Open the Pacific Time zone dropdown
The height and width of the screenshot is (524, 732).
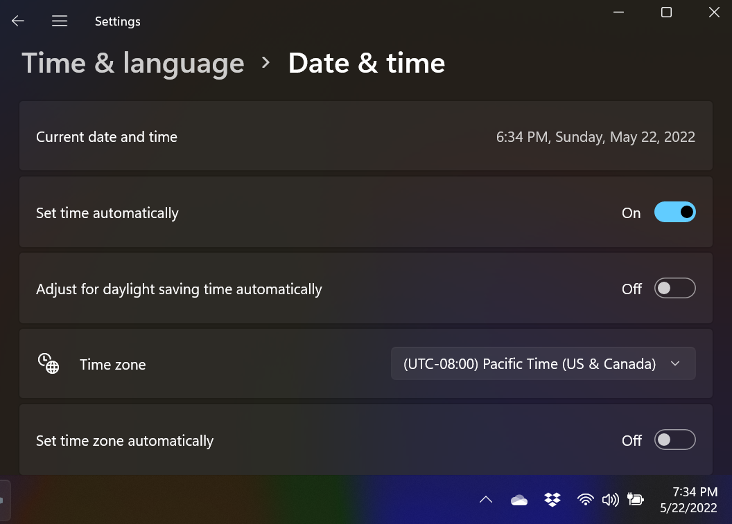click(543, 363)
